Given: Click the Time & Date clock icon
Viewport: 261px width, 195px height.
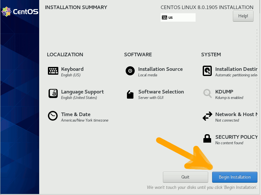Looking at the screenshot, I should click(53, 116).
